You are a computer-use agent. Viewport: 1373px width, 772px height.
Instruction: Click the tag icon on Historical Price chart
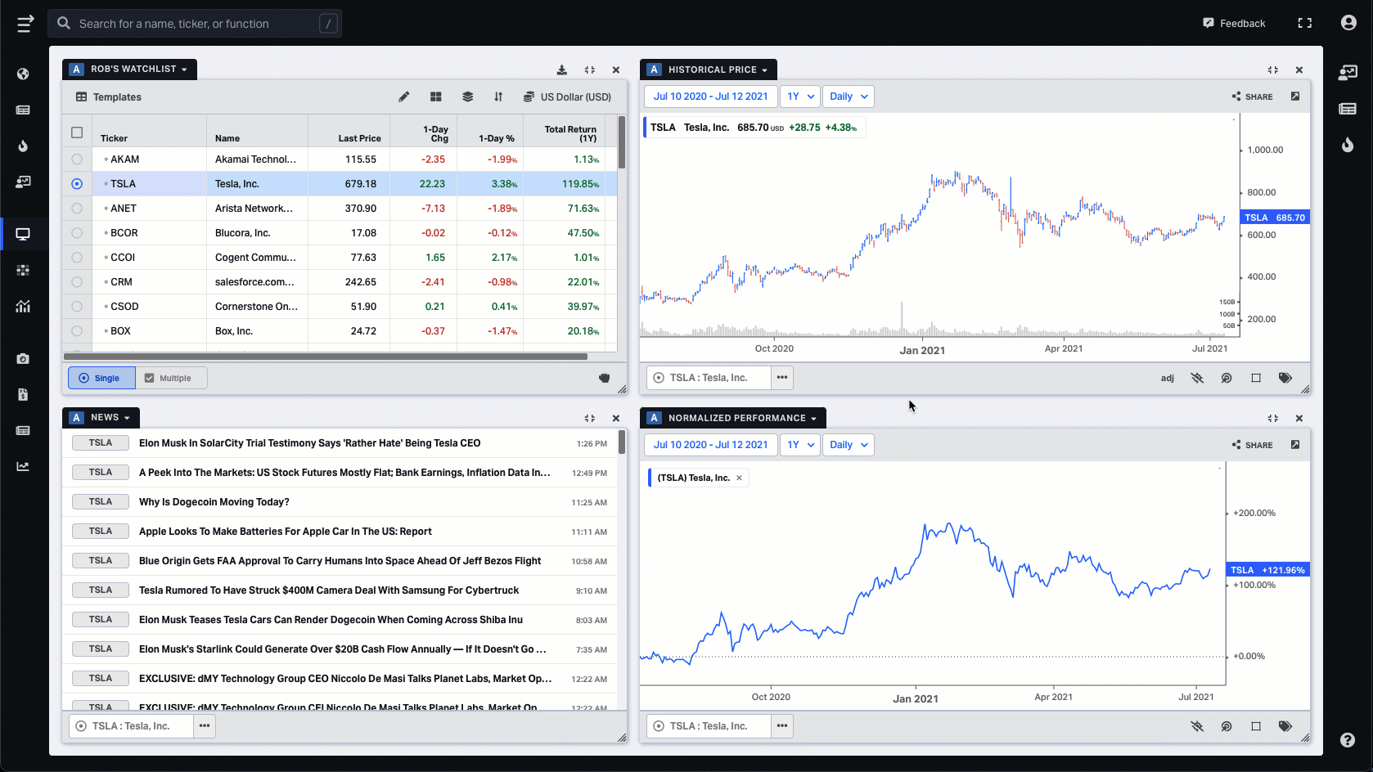tap(1285, 378)
